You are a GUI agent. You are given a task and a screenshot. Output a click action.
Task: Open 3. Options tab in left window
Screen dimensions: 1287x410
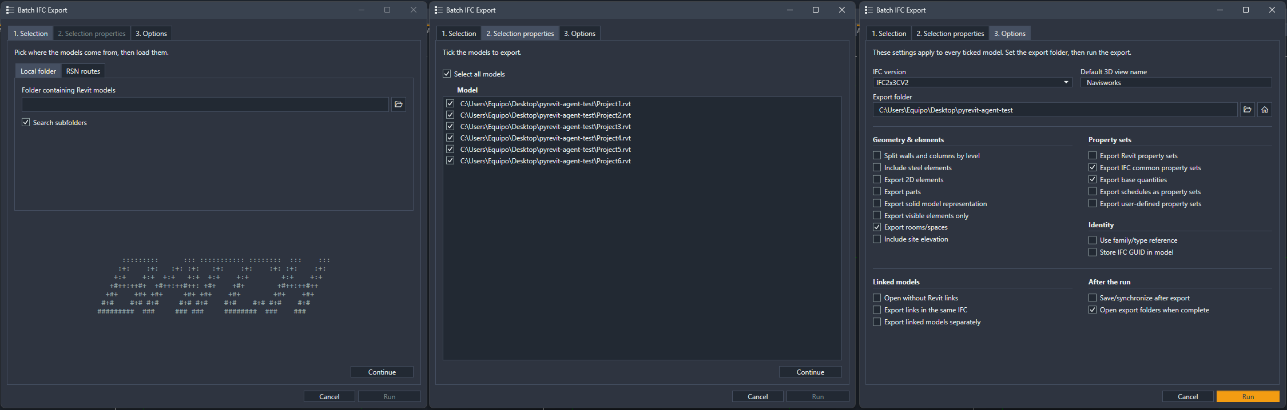point(151,33)
